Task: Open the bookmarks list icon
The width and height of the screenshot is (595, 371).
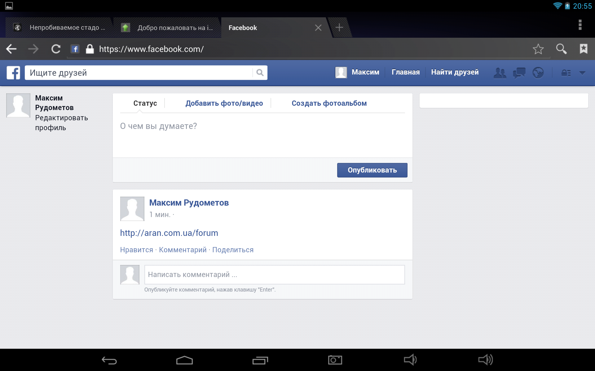Action: 584,49
